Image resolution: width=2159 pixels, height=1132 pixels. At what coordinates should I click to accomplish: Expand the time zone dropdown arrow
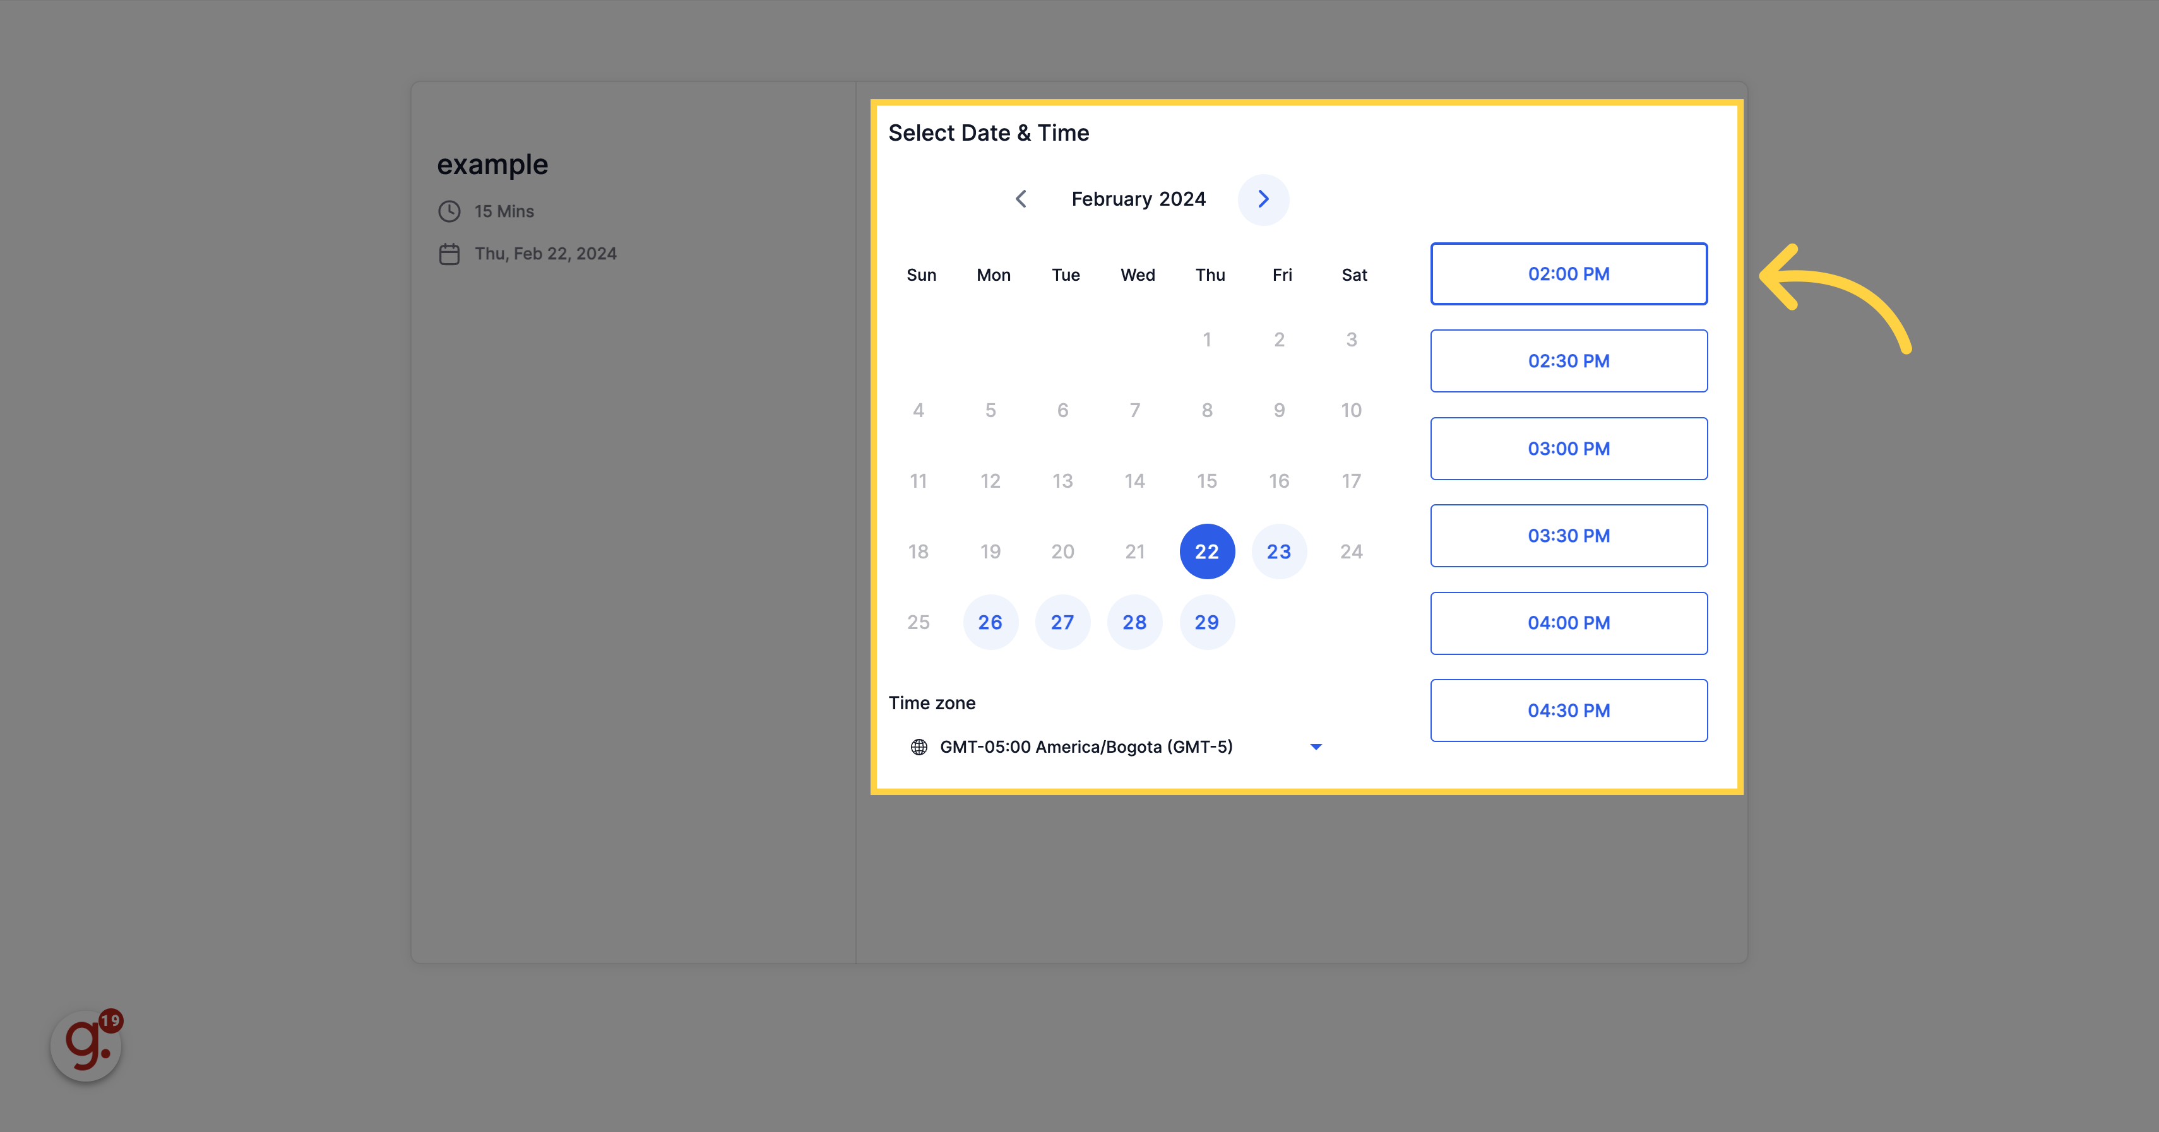click(x=1316, y=746)
